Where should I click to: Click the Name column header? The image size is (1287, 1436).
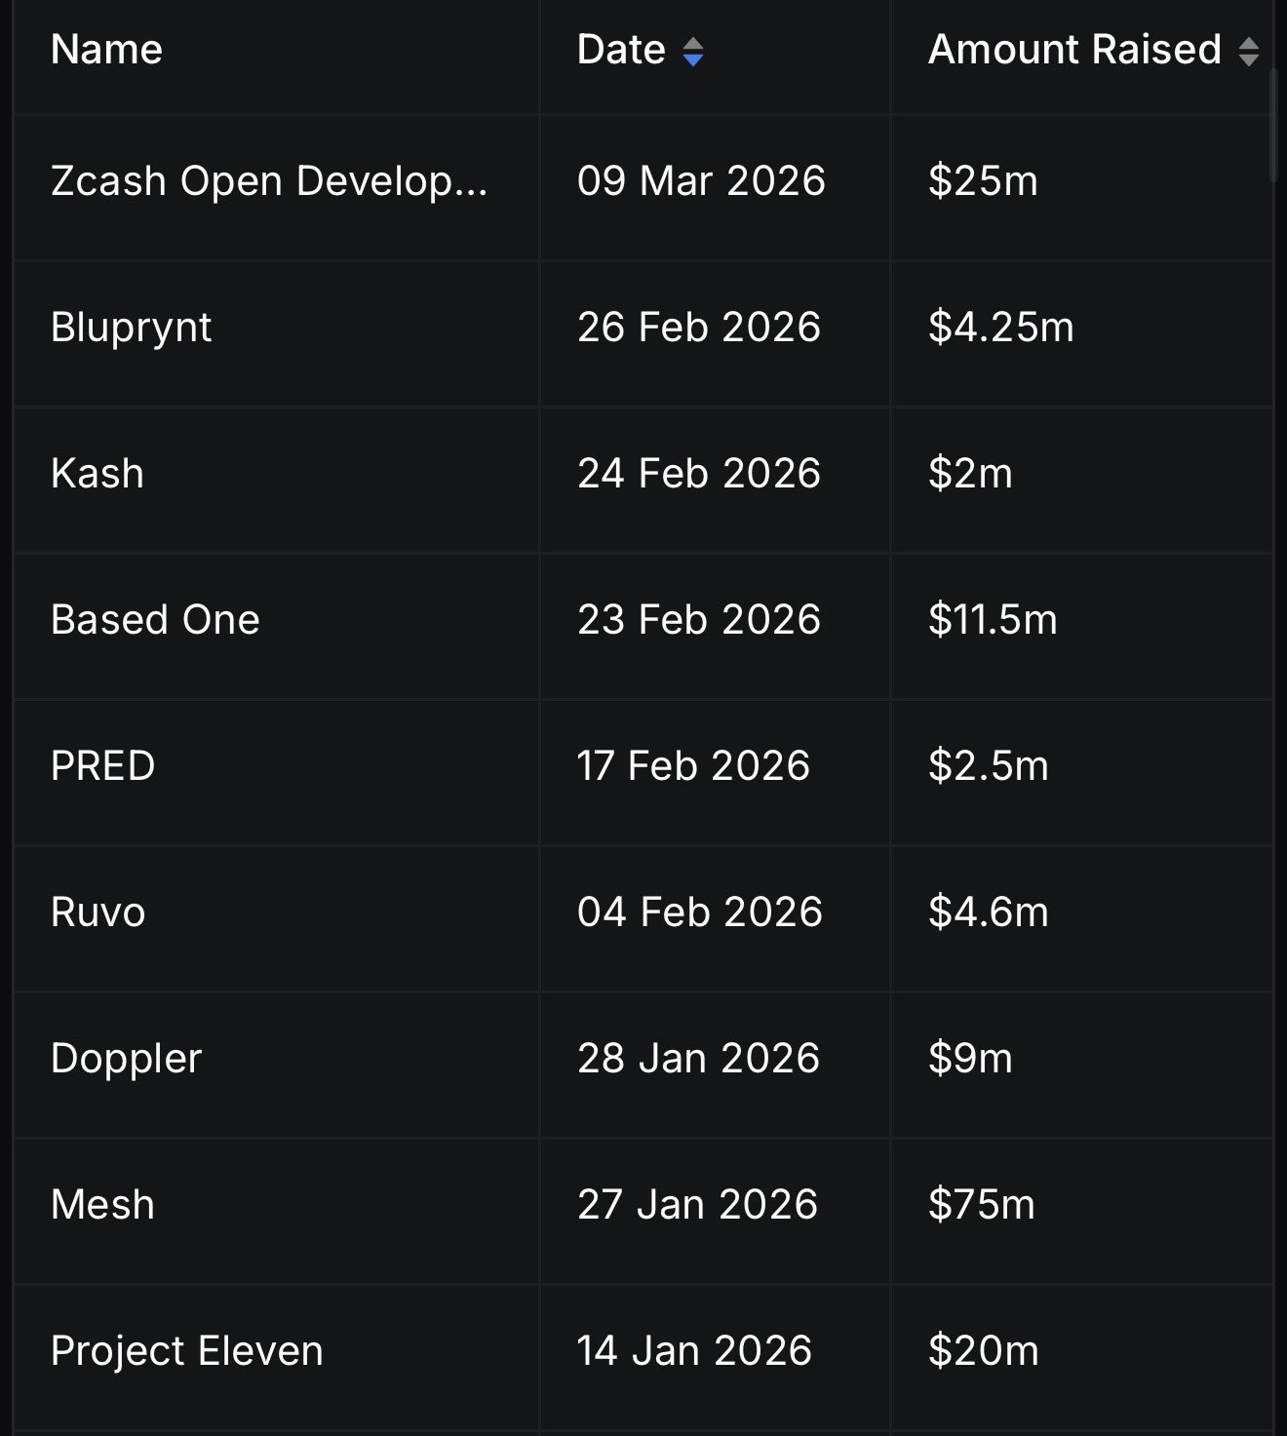click(x=106, y=50)
